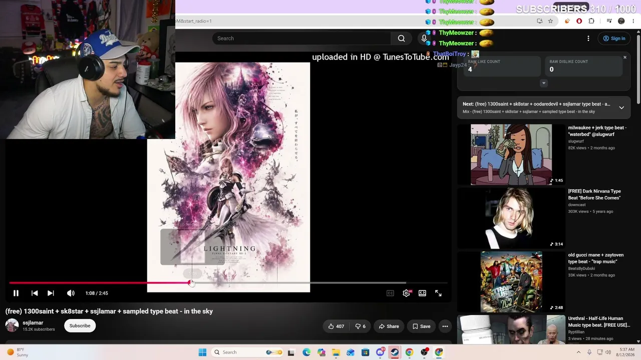
Task: Open the more actions menu beside Save
Action: [x=445, y=326]
